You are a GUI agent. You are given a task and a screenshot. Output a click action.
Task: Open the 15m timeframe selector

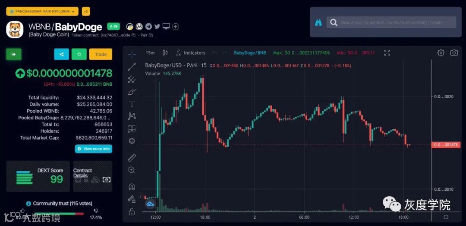[x=150, y=53]
